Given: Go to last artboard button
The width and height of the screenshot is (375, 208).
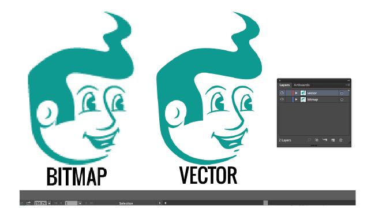Looking at the screenshot, I should coord(91,203).
